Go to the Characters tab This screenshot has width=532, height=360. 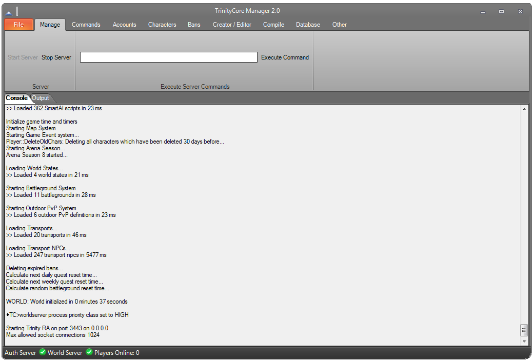pos(162,25)
